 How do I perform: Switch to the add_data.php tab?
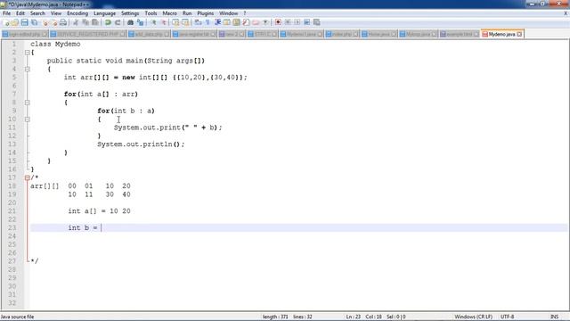pyautogui.click(x=149, y=34)
